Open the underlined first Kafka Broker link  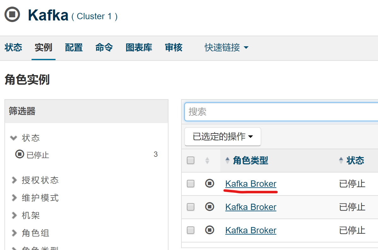point(251,184)
